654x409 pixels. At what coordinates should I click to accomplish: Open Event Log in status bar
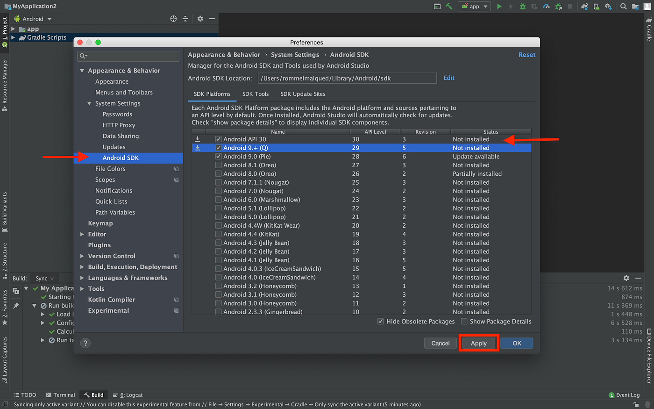[x=624, y=395]
